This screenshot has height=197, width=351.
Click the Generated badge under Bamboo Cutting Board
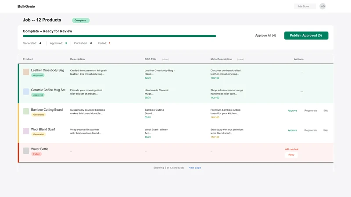39,115
